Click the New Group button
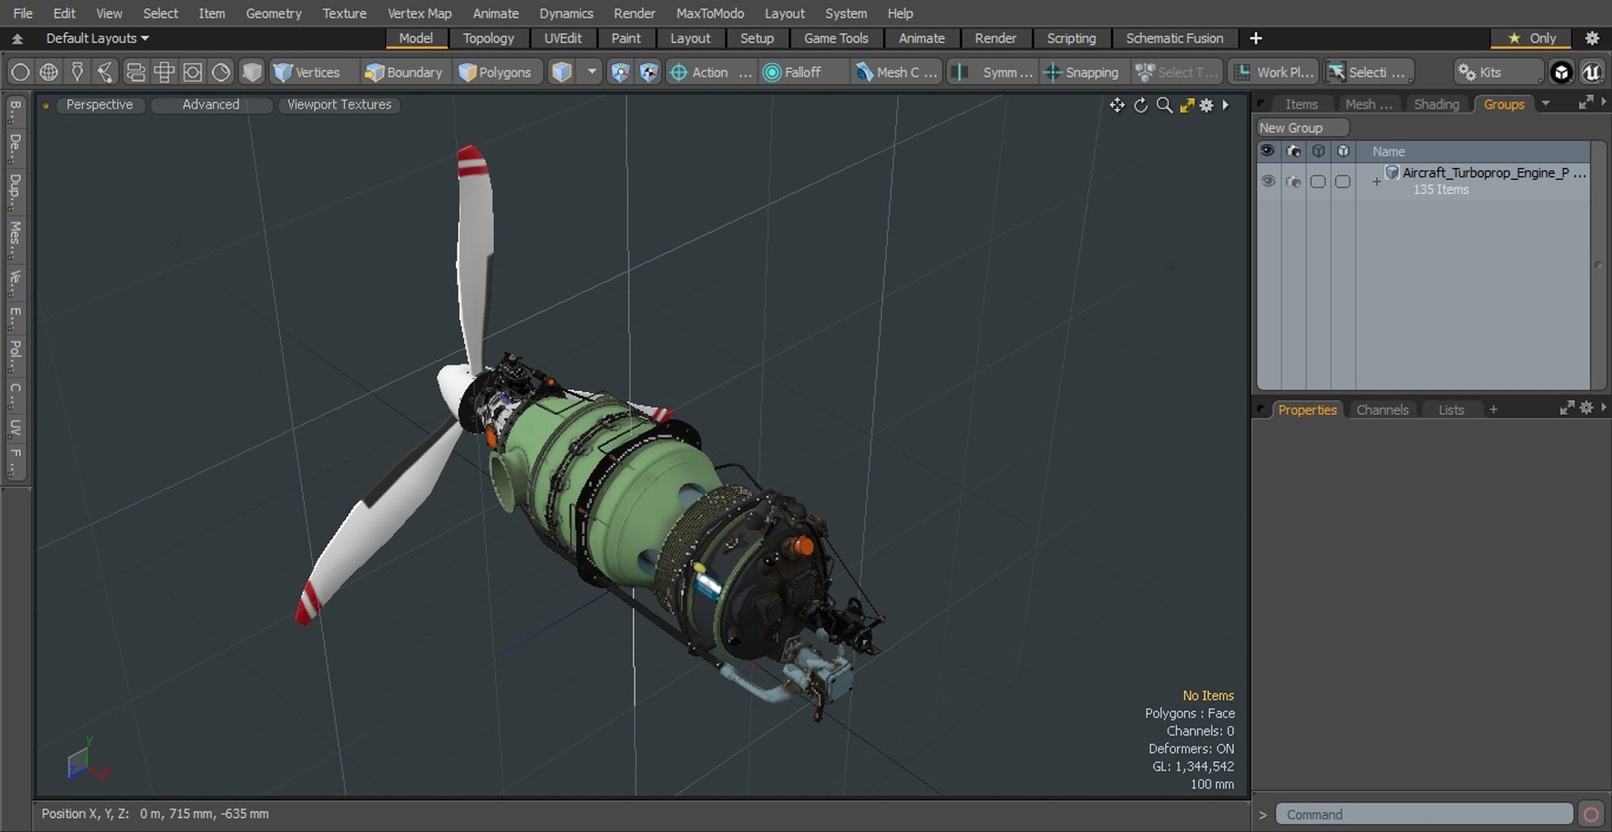The height and width of the screenshot is (832, 1612). (1302, 128)
